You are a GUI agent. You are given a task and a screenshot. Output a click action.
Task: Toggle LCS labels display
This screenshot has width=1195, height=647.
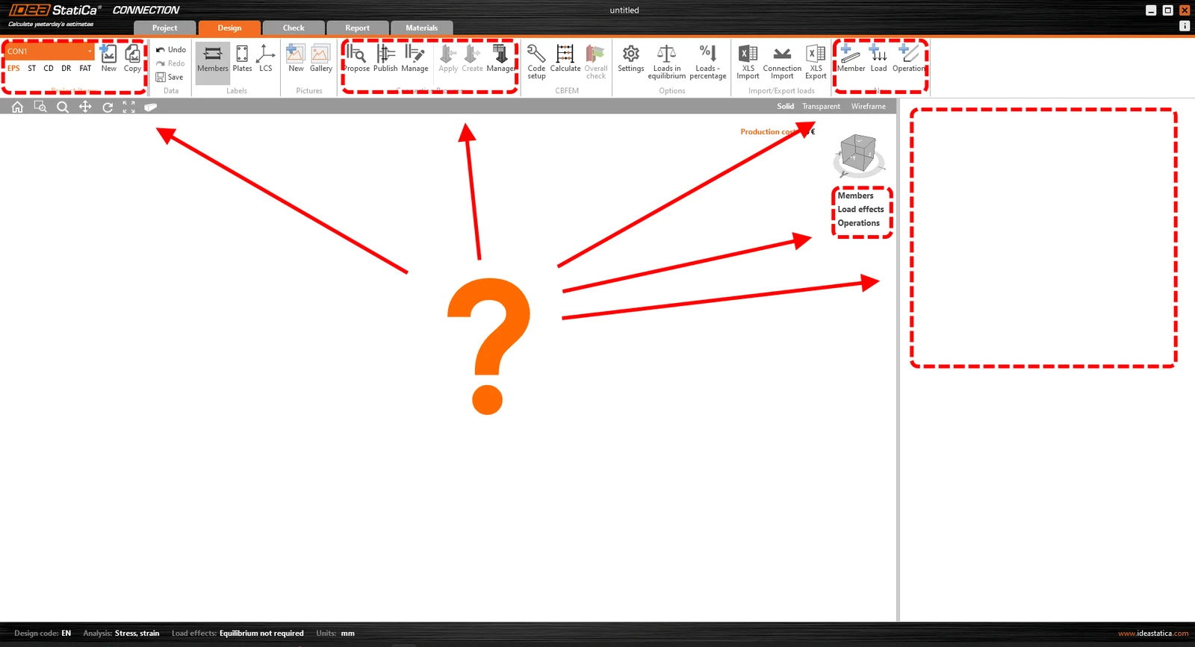(266, 58)
